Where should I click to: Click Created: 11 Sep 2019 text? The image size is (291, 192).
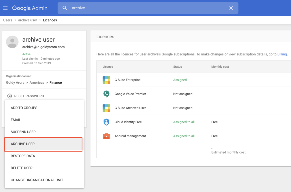(x=36, y=63)
